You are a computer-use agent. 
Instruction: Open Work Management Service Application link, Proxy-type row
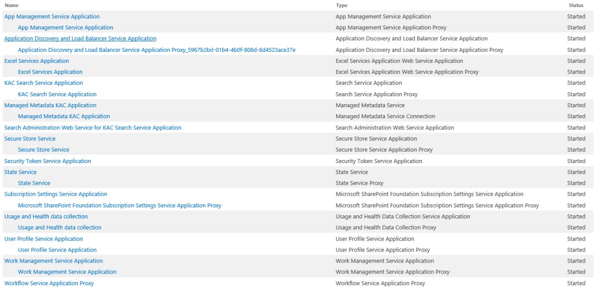coord(67,272)
